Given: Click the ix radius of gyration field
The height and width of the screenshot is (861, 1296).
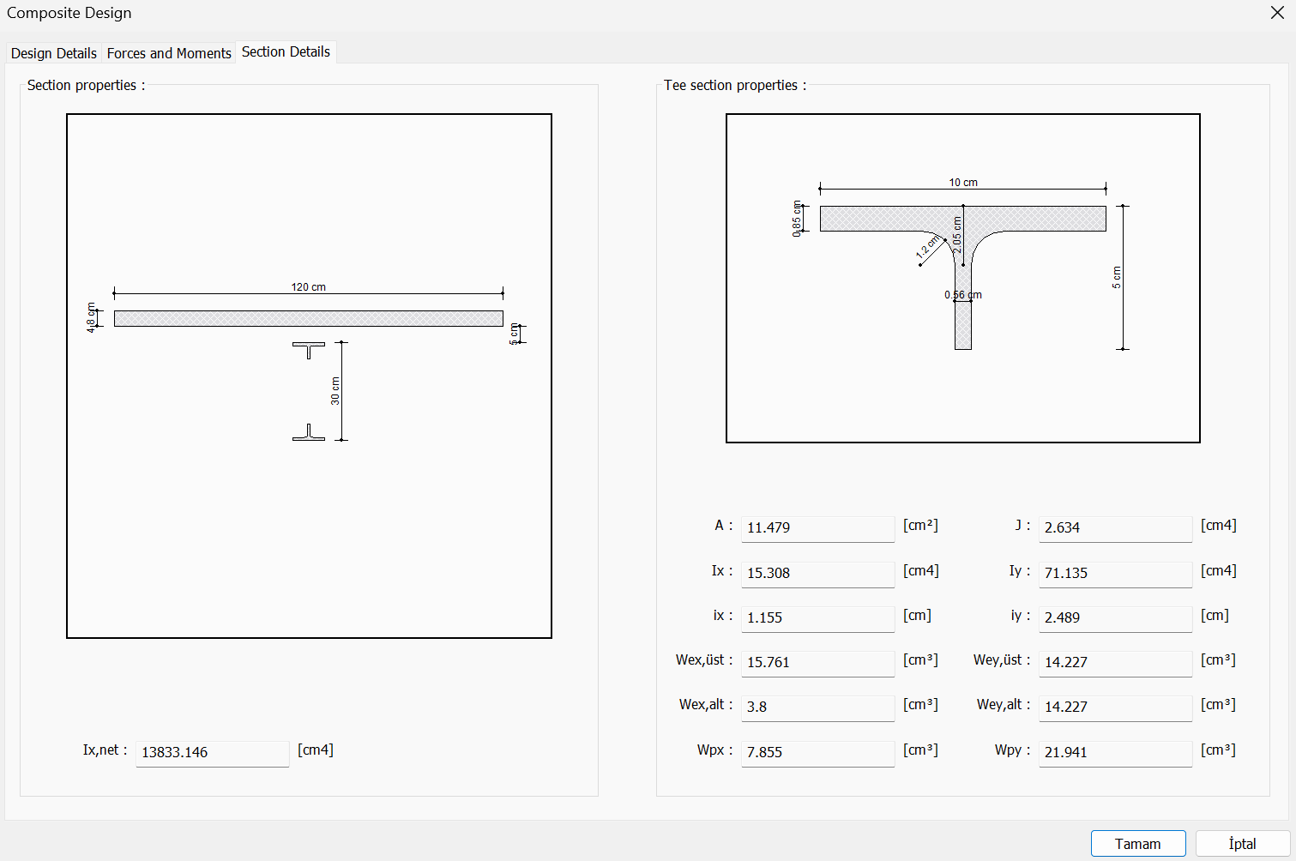Looking at the screenshot, I should (x=817, y=618).
